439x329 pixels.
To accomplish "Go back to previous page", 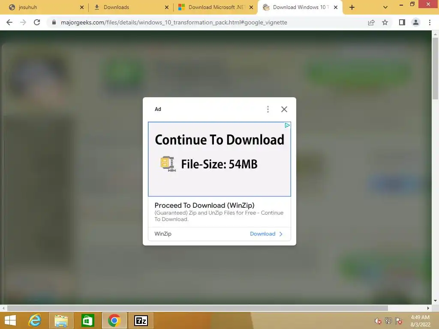I will pos(9,22).
